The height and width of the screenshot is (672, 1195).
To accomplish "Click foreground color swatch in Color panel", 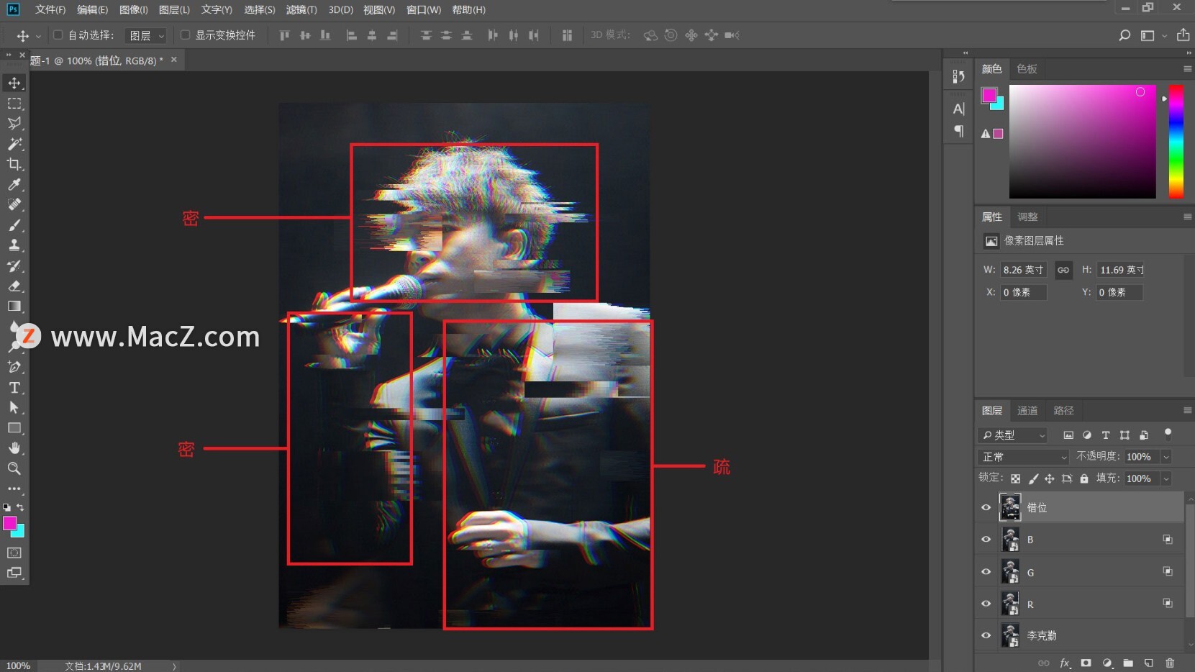I will (x=989, y=95).
